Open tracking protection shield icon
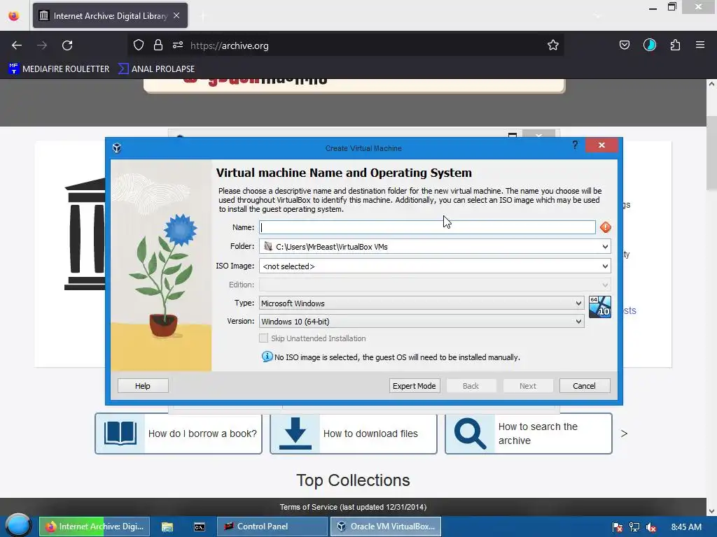 139,45
